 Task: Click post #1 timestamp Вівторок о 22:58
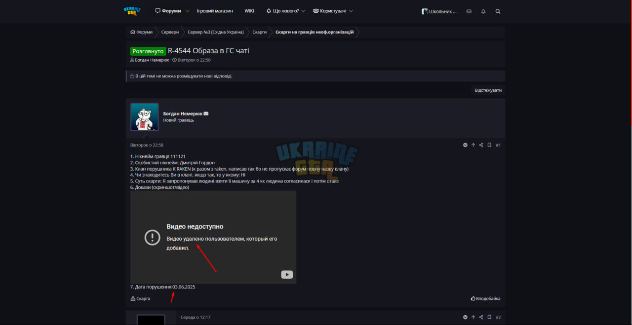pos(147,145)
